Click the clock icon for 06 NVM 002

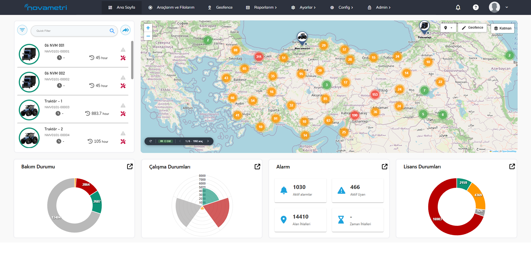tap(60, 85)
